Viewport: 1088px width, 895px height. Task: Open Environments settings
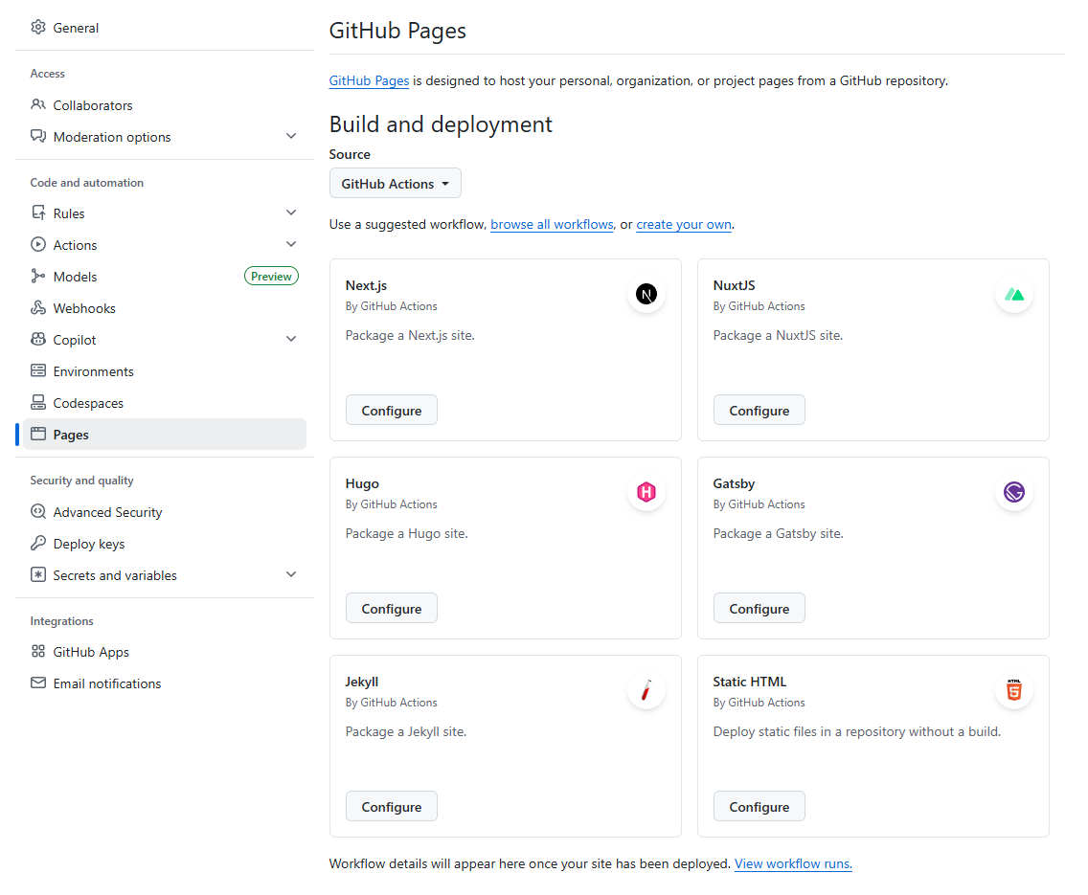(x=165, y=371)
